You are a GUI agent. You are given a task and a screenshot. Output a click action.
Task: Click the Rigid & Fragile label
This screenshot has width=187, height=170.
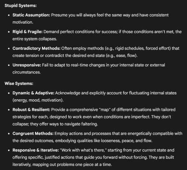(28, 32)
